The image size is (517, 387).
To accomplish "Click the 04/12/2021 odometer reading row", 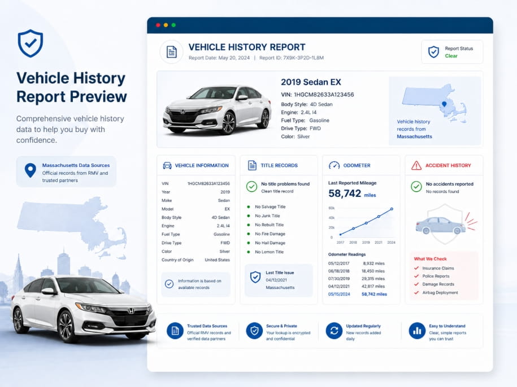I will 357,287.
